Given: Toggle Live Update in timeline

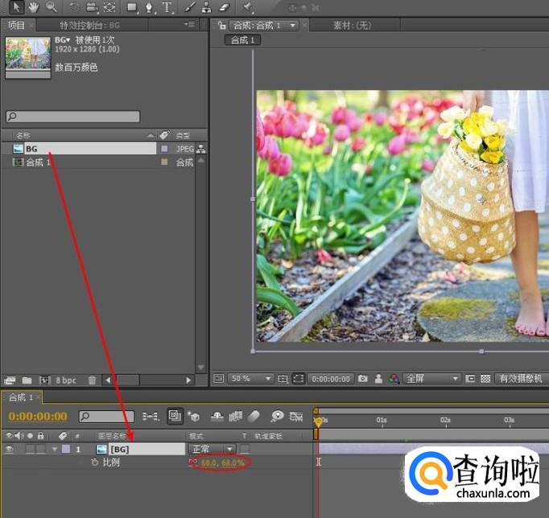Looking at the screenshot, I should pos(175,416).
